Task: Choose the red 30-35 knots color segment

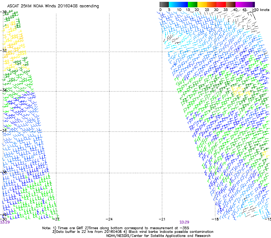Action: coord(221,4)
